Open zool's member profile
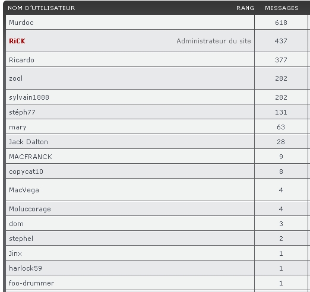The height and width of the screenshot is (292, 310). click(x=16, y=78)
